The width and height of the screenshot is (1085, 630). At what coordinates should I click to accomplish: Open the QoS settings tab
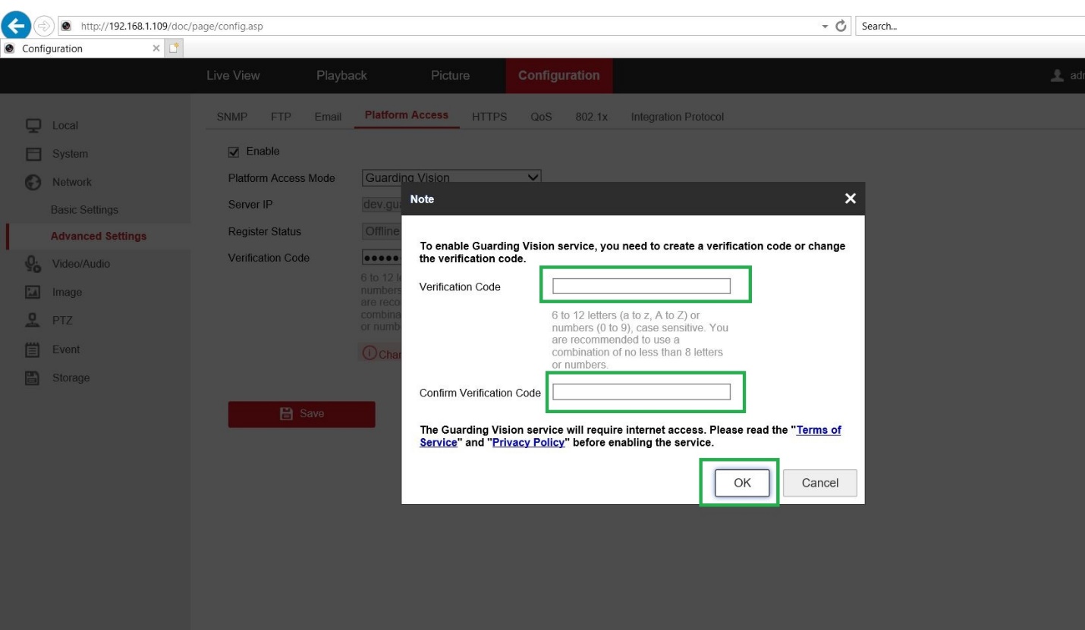click(x=541, y=117)
